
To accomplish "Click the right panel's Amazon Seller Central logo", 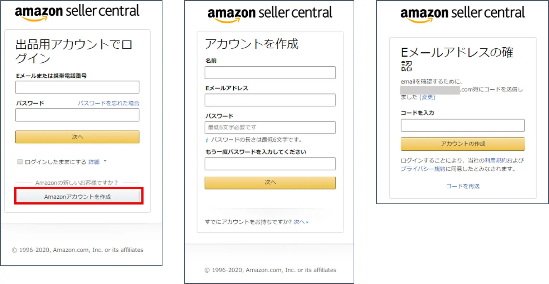I will tap(462, 14).
